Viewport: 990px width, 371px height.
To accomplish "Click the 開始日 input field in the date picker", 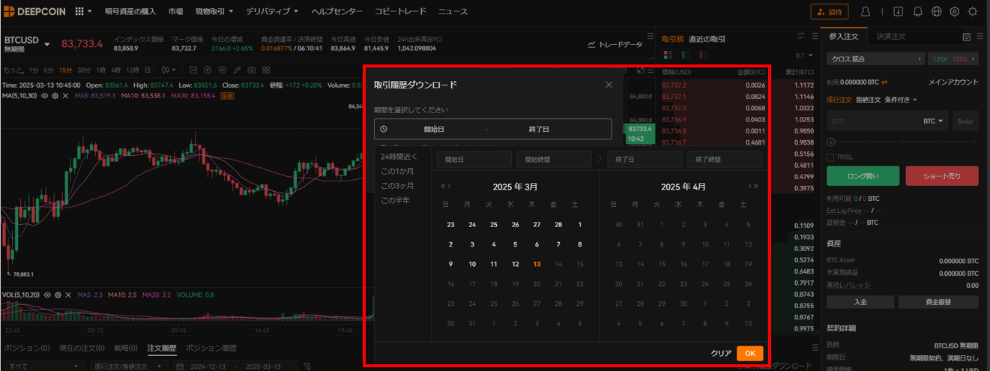I will coord(474,159).
